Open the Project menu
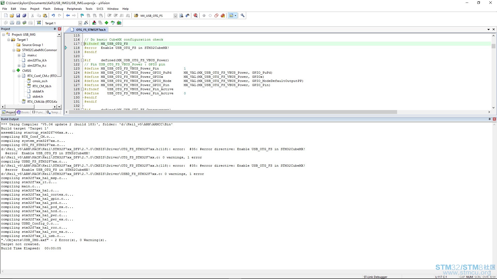 click(x=35, y=9)
